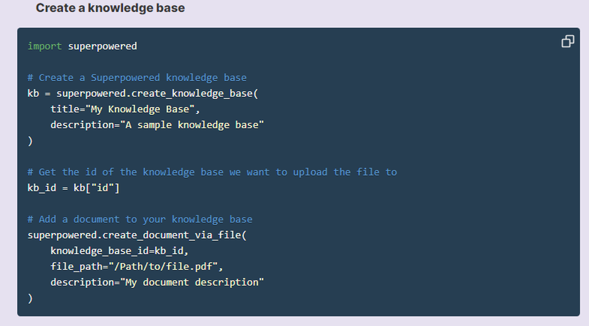Click the "superpowered" module name after import

click(x=102, y=46)
